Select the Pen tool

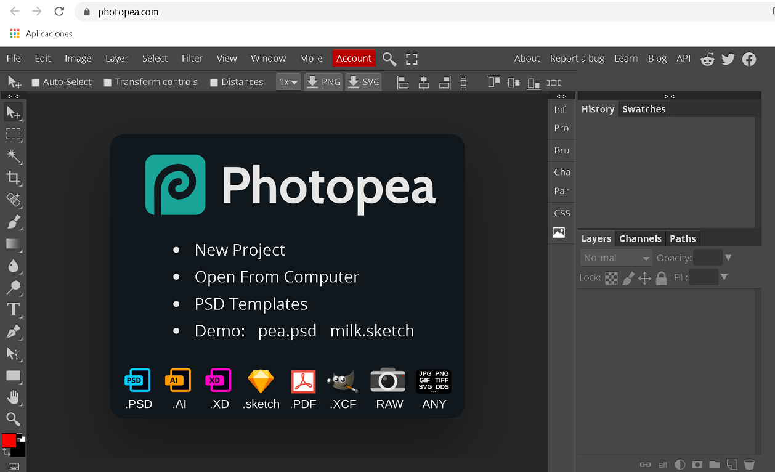coord(14,332)
